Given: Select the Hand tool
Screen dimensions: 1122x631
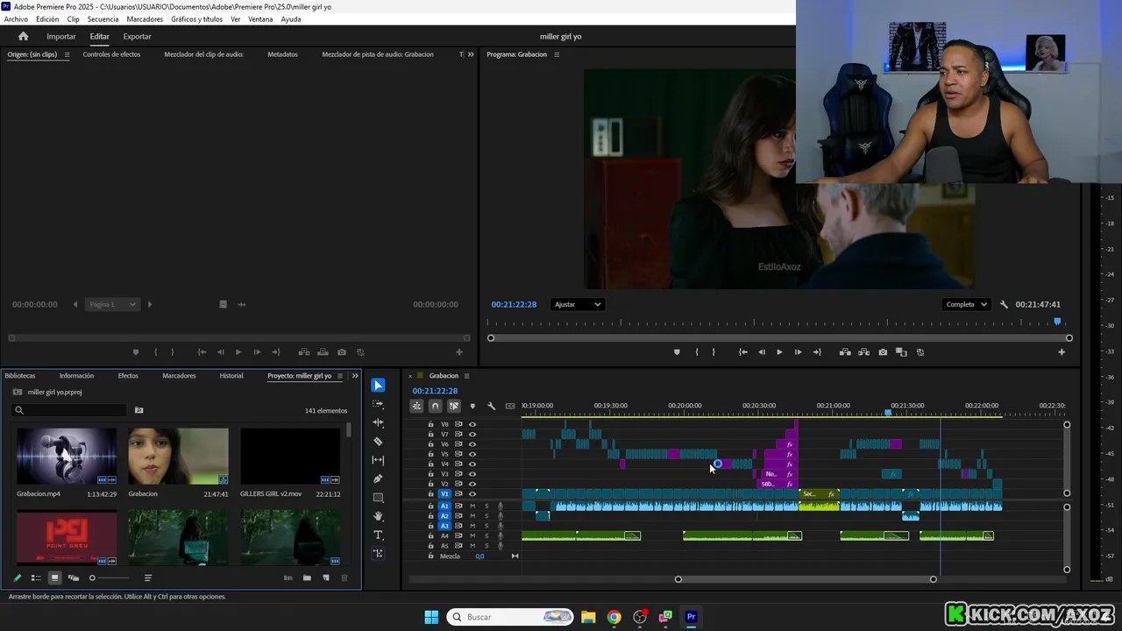Looking at the screenshot, I should [x=378, y=516].
